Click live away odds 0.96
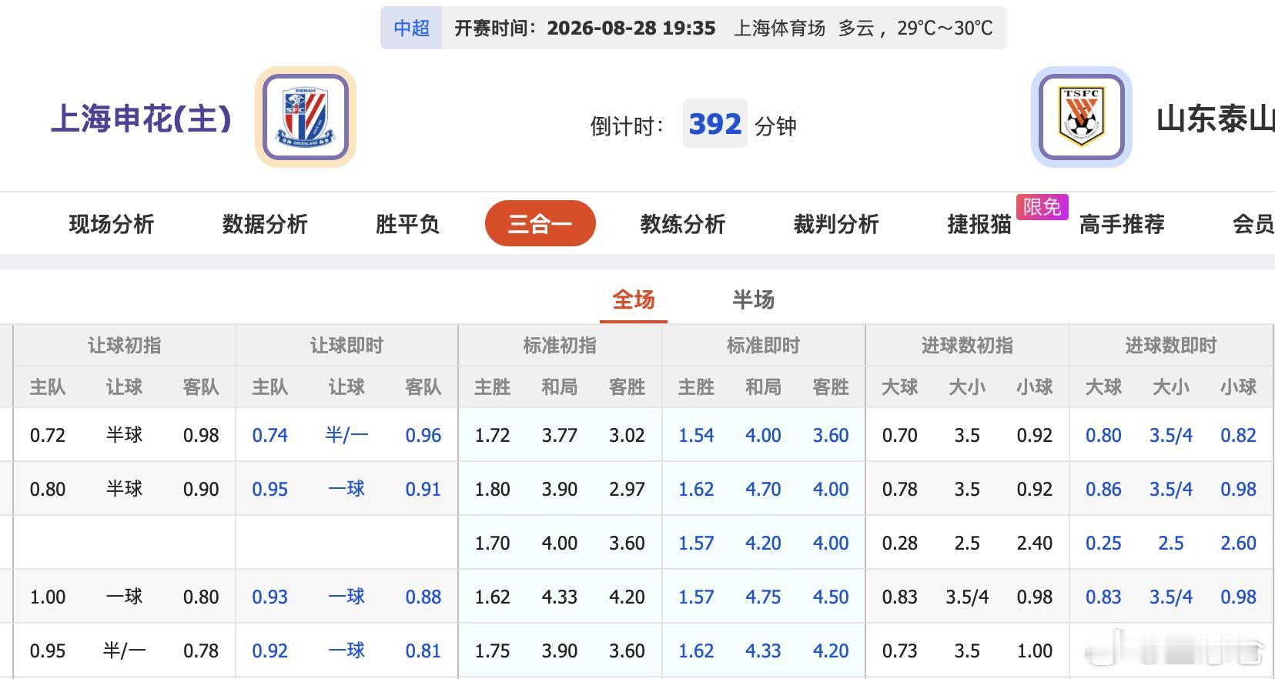The width and height of the screenshot is (1275, 679). pos(423,435)
